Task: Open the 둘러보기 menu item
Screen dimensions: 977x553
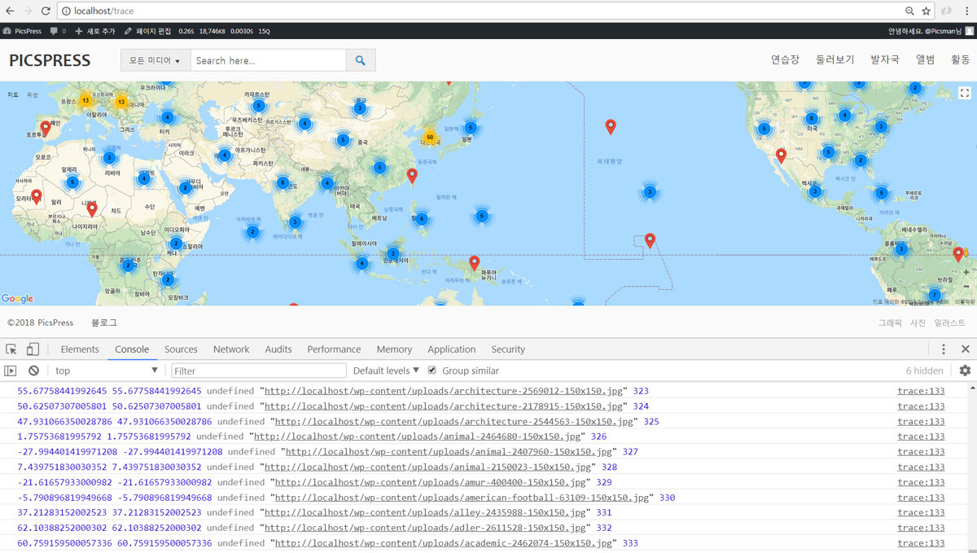Action: point(835,60)
